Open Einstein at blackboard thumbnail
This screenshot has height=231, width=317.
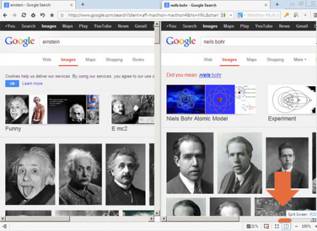133,109
